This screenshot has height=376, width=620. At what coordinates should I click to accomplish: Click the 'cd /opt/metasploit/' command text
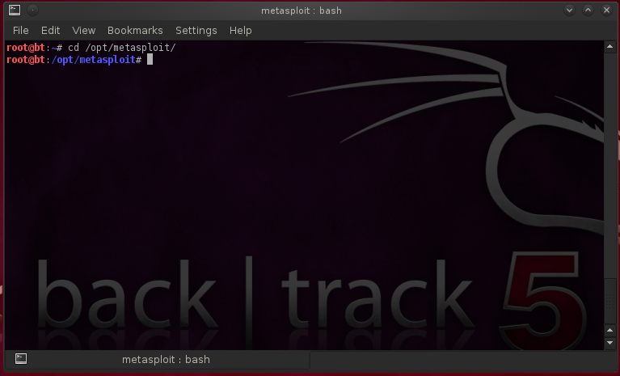[x=122, y=48]
